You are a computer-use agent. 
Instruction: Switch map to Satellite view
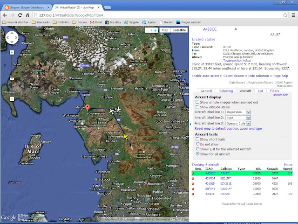tap(179, 30)
